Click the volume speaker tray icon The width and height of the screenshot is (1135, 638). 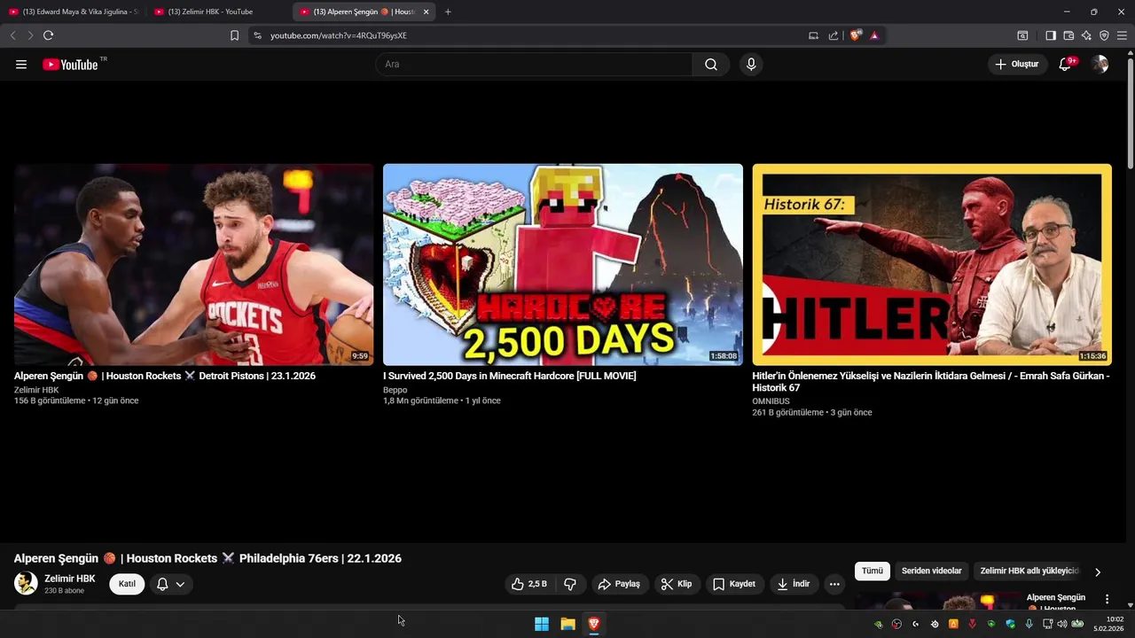click(1062, 624)
